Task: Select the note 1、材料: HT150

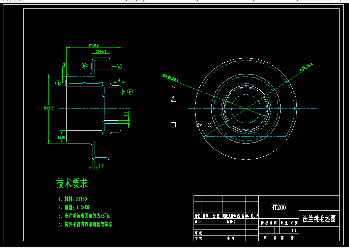Action: pos(72,199)
